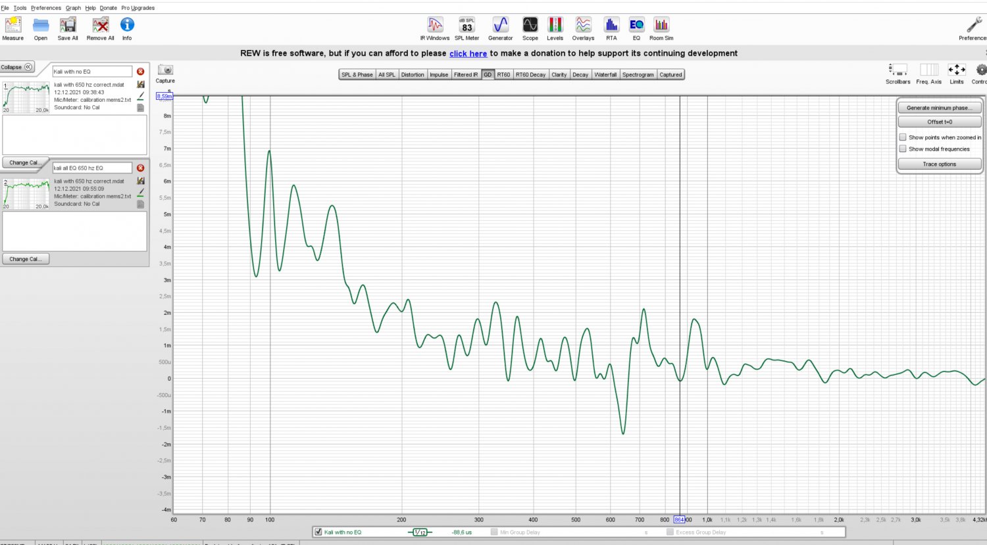The image size is (987, 545).
Task: Open graph Limits icon
Action: [x=957, y=70]
